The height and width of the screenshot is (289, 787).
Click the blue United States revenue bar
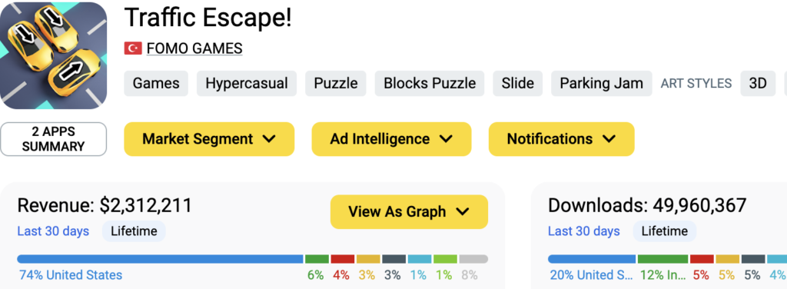pyautogui.click(x=160, y=259)
